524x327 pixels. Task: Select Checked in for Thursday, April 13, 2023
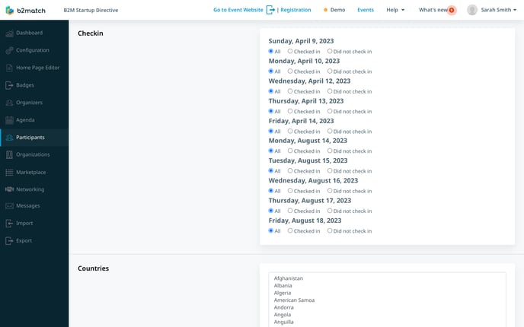point(290,111)
